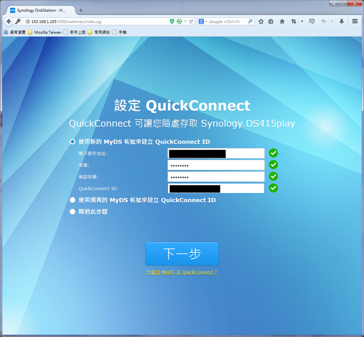Bookmark this page with the star icon
364x337 pixels.
tap(261, 22)
